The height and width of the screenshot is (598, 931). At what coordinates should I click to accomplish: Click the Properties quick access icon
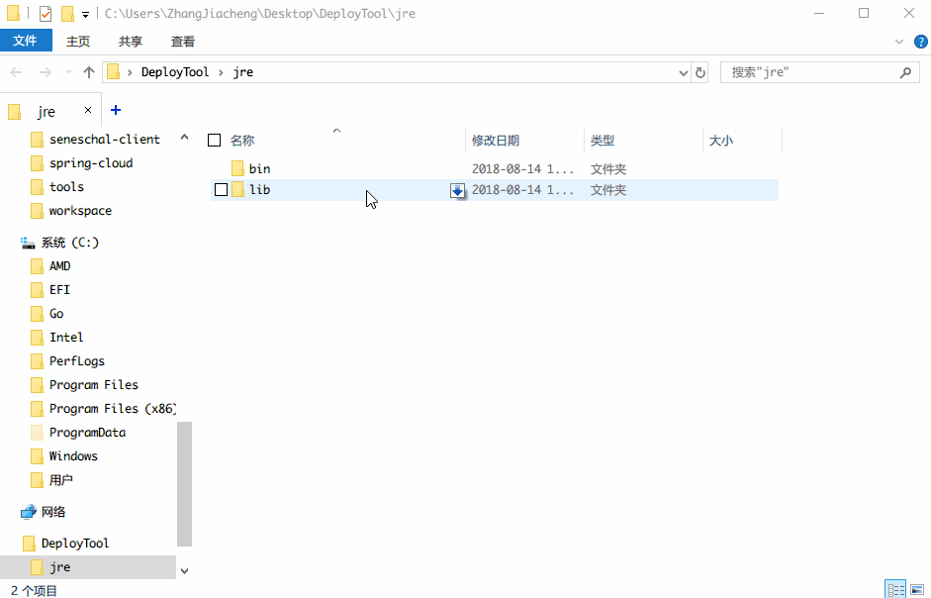[46, 13]
